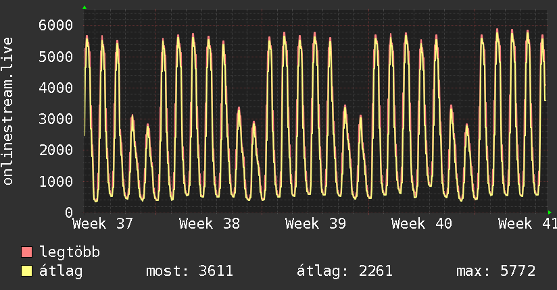Click the 6000 y-axis value
Screen dimensions: 557x290
[56, 25]
